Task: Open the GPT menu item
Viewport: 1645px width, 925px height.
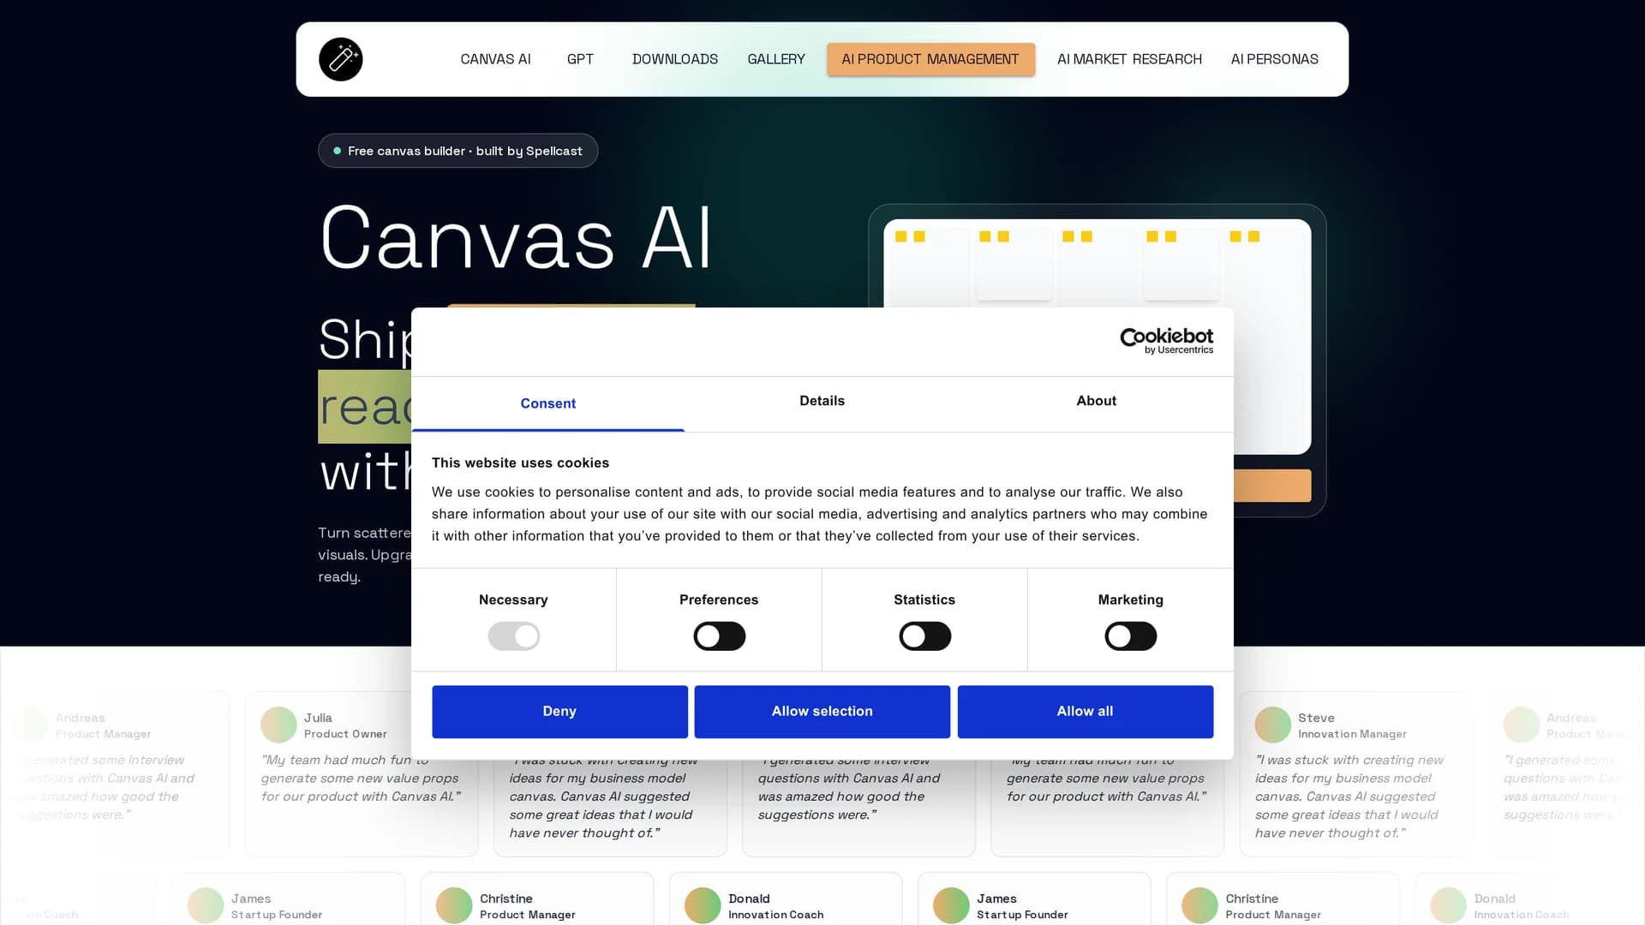Action: [x=580, y=59]
